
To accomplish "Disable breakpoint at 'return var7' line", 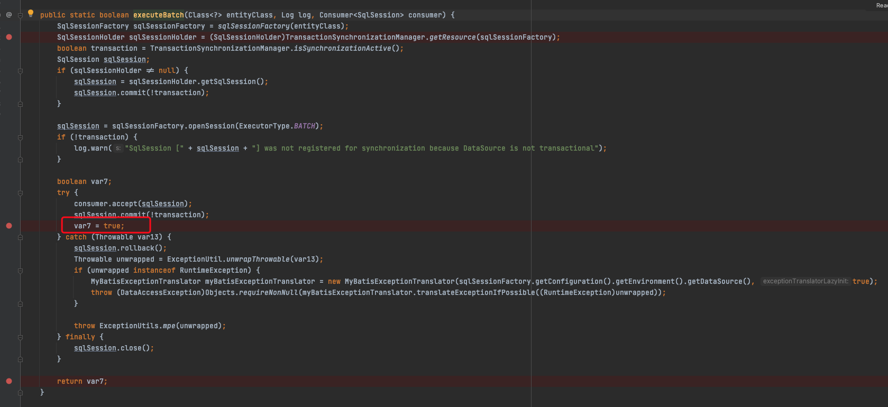I will coord(9,381).
